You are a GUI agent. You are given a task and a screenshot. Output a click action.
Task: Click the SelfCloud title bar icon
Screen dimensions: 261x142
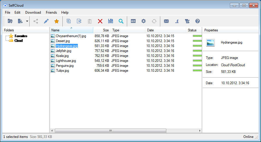tap(5, 6)
